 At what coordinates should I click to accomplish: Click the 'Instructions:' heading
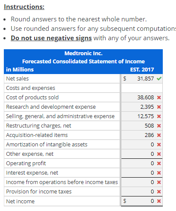24,7
